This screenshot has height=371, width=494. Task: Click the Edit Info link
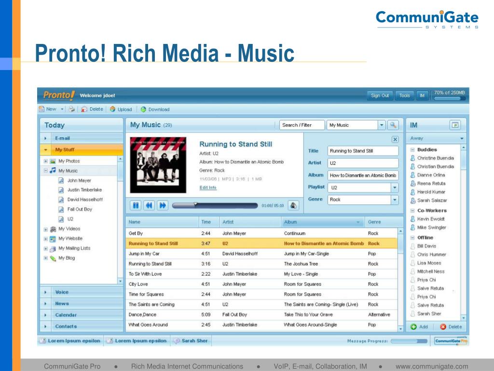208,187
